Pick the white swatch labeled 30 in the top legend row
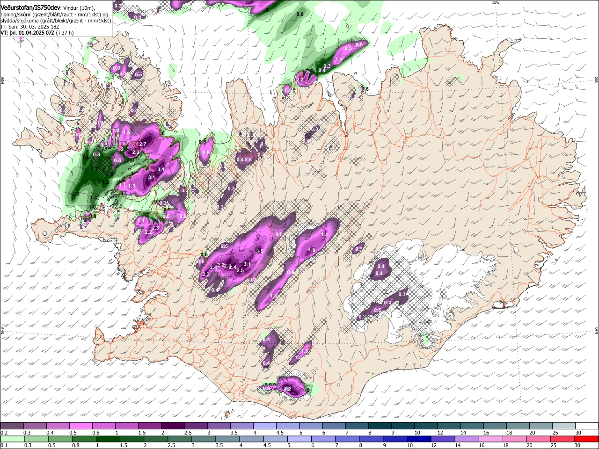The image size is (599, 449). pyautogui.click(x=587, y=426)
